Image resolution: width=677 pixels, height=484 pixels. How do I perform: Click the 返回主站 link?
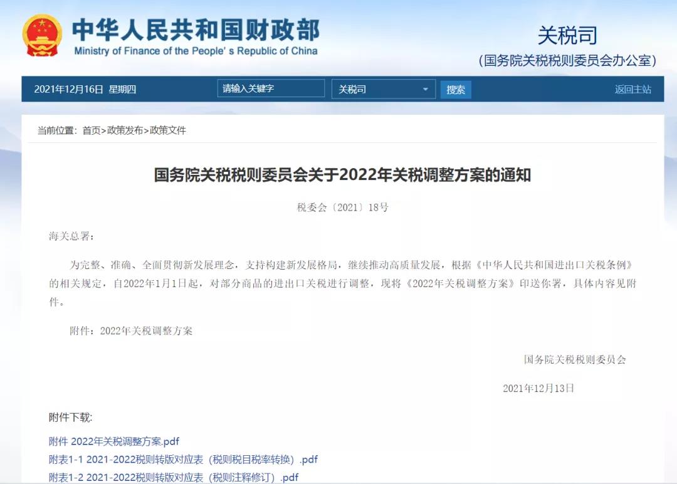pyautogui.click(x=633, y=90)
